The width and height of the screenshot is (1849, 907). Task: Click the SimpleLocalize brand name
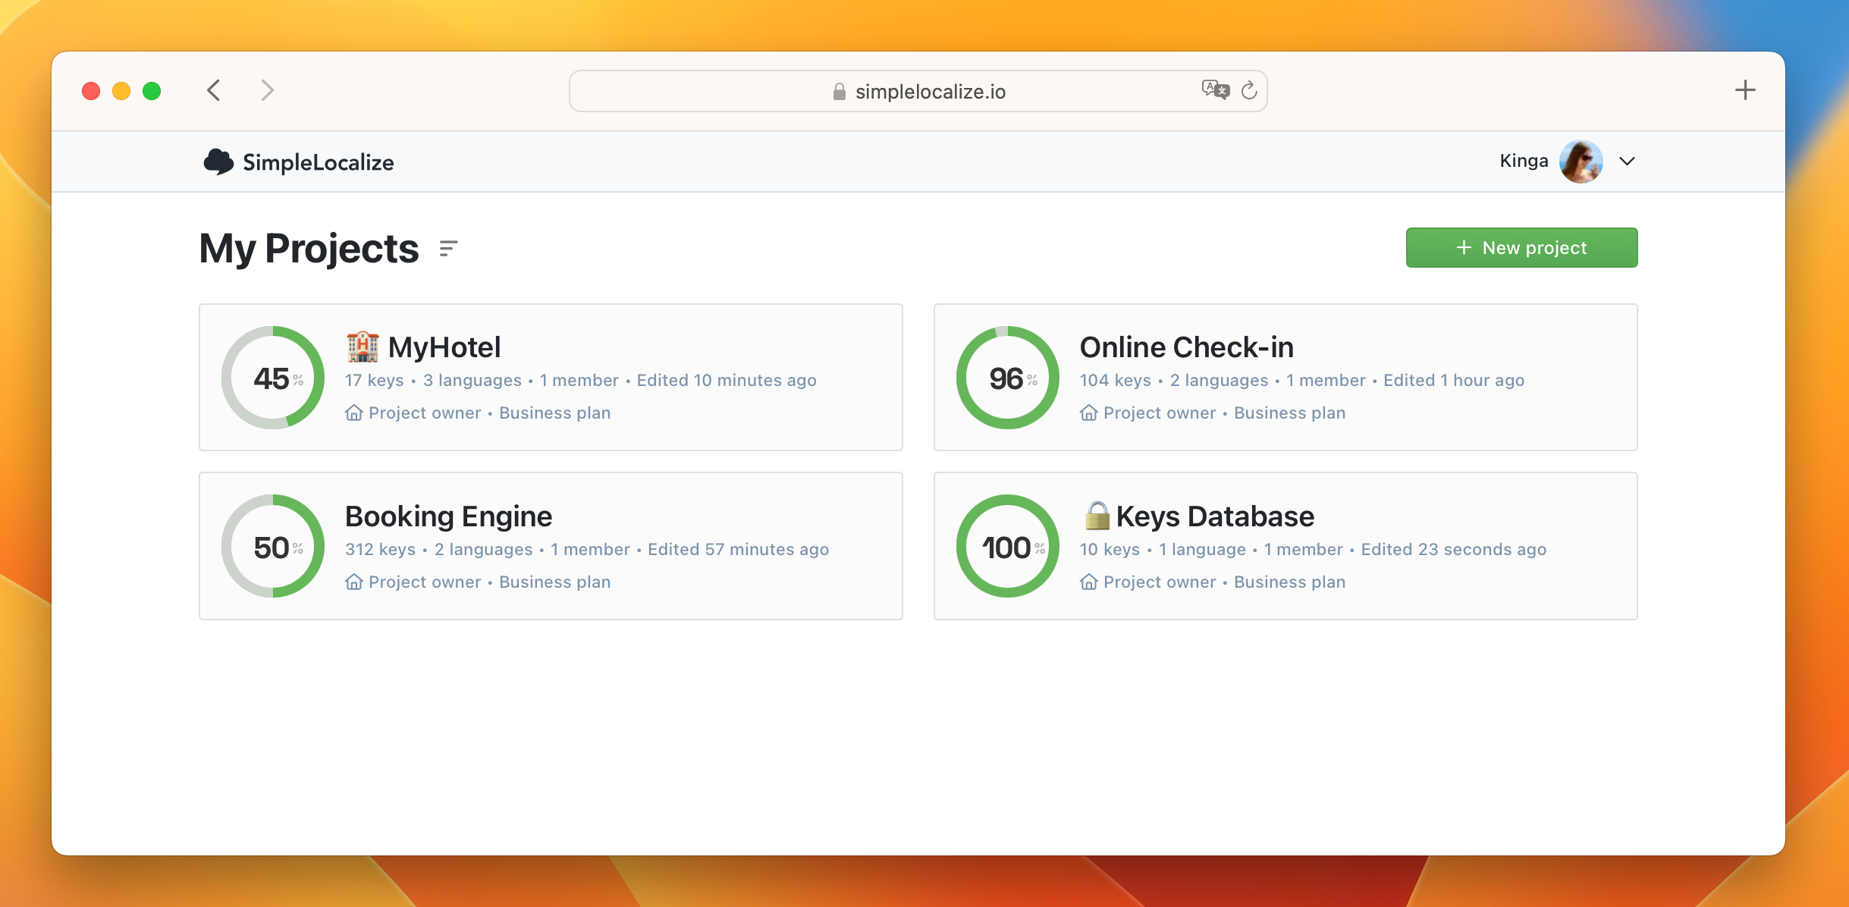point(318,162)
